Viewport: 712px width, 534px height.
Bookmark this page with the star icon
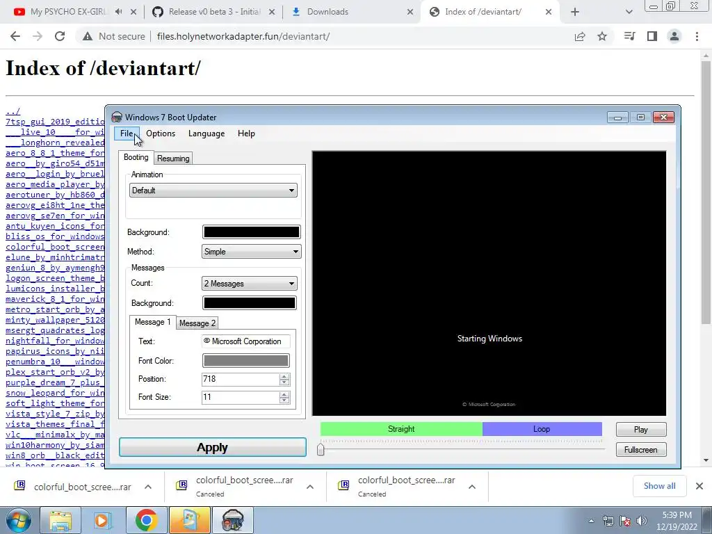(602, 36)
